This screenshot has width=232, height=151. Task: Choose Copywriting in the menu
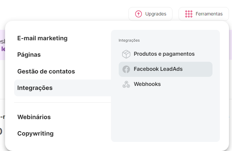(35, 134)
